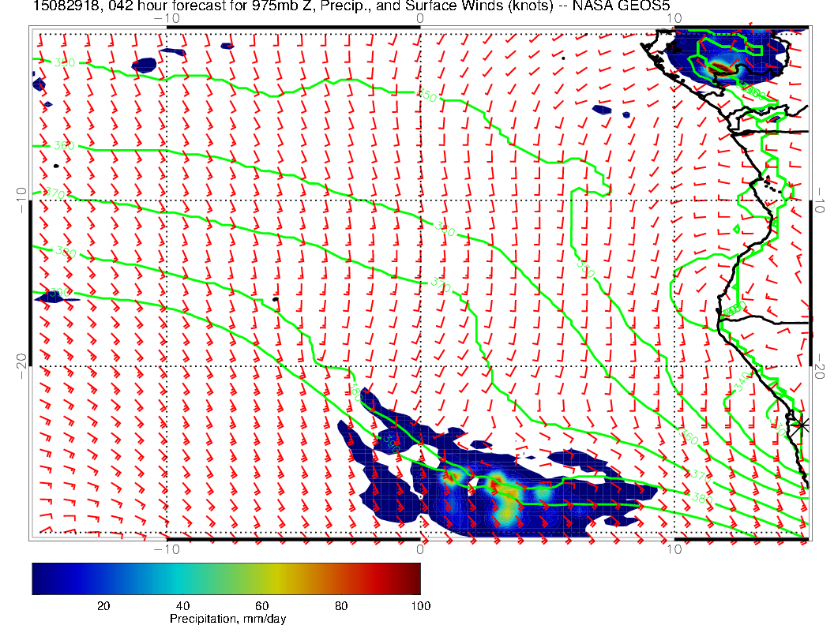The height and width of the screenshot is (644, 834).
Task: Select the cyan section of the colorbar near 40
Action: coord(183,578)
